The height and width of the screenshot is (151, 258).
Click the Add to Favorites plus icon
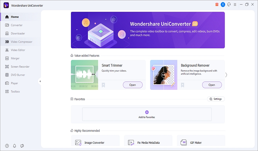(x=147, y=112)
